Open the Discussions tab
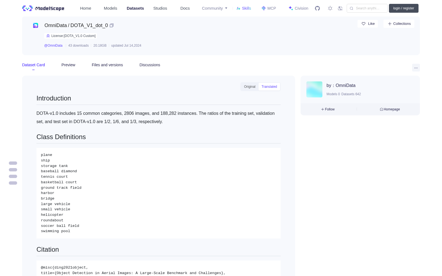This screenshot has width=442, height=276. (150, 65)
